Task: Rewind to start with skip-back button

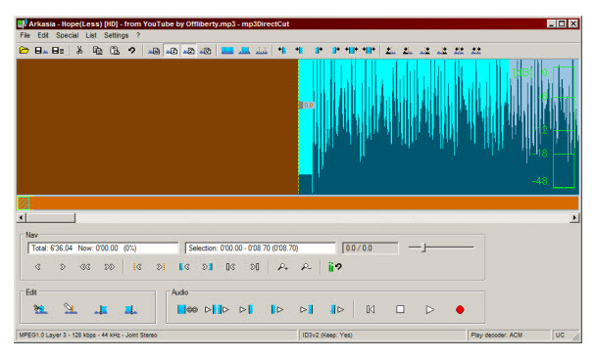Action: [x=371, y=309]
